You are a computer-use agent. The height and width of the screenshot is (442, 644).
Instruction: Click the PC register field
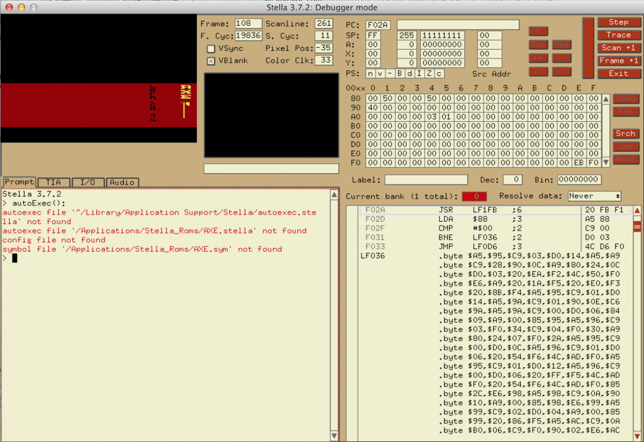pos(378,25)
